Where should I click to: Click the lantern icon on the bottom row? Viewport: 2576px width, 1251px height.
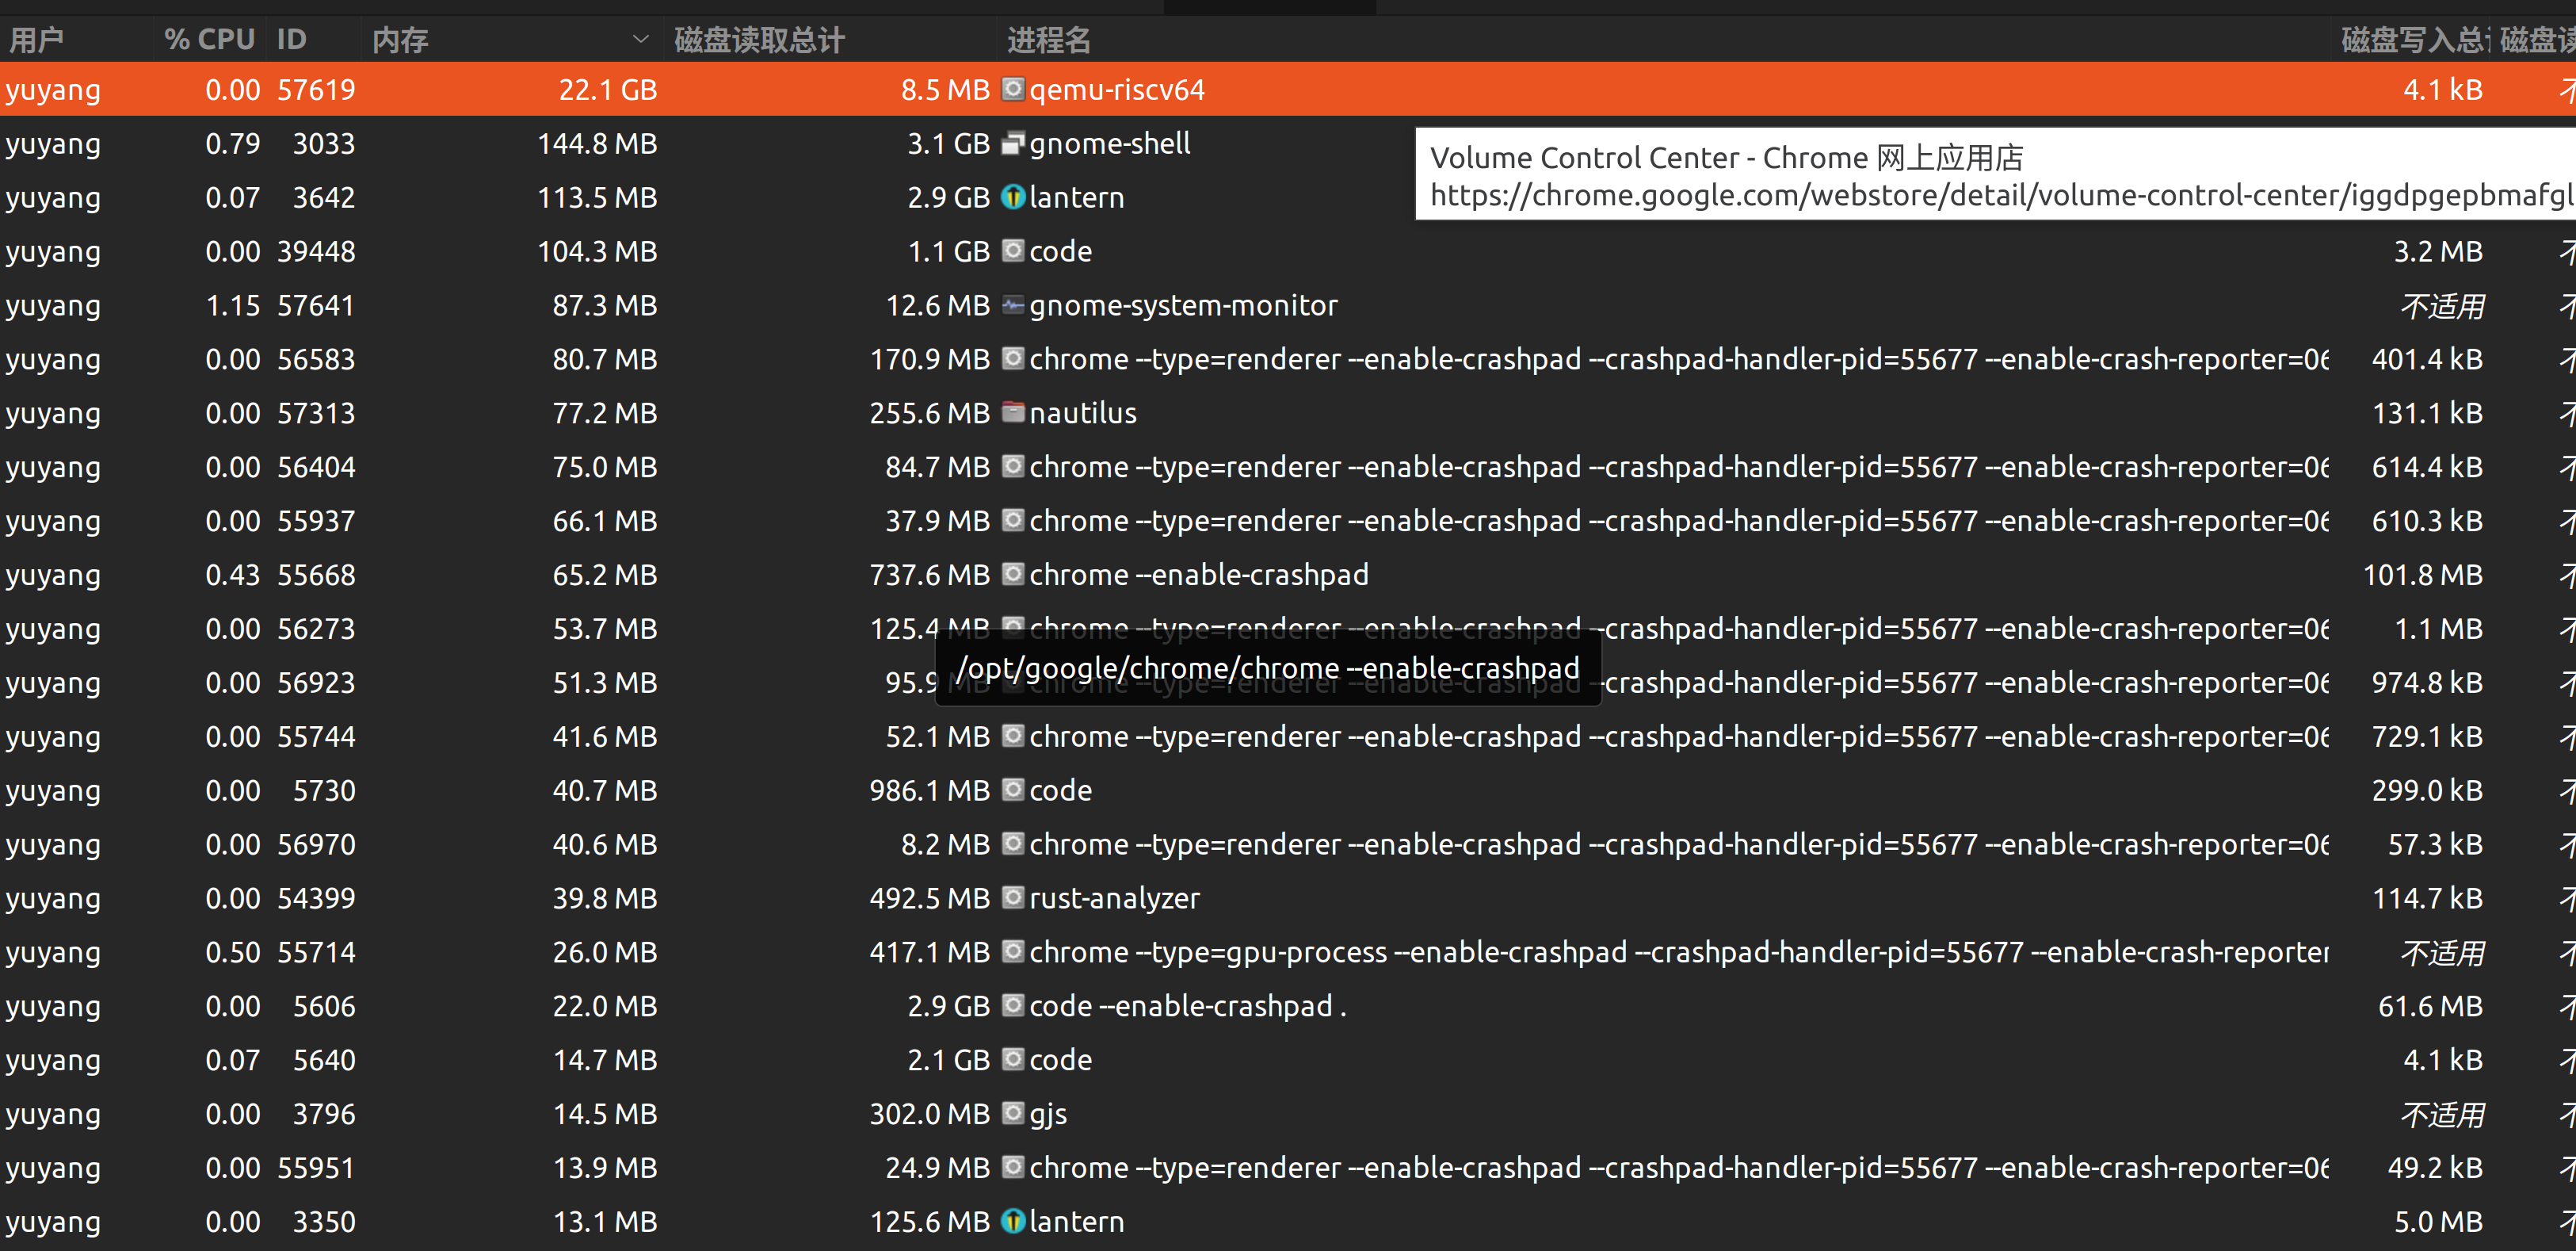(x=1013, y=1221)
